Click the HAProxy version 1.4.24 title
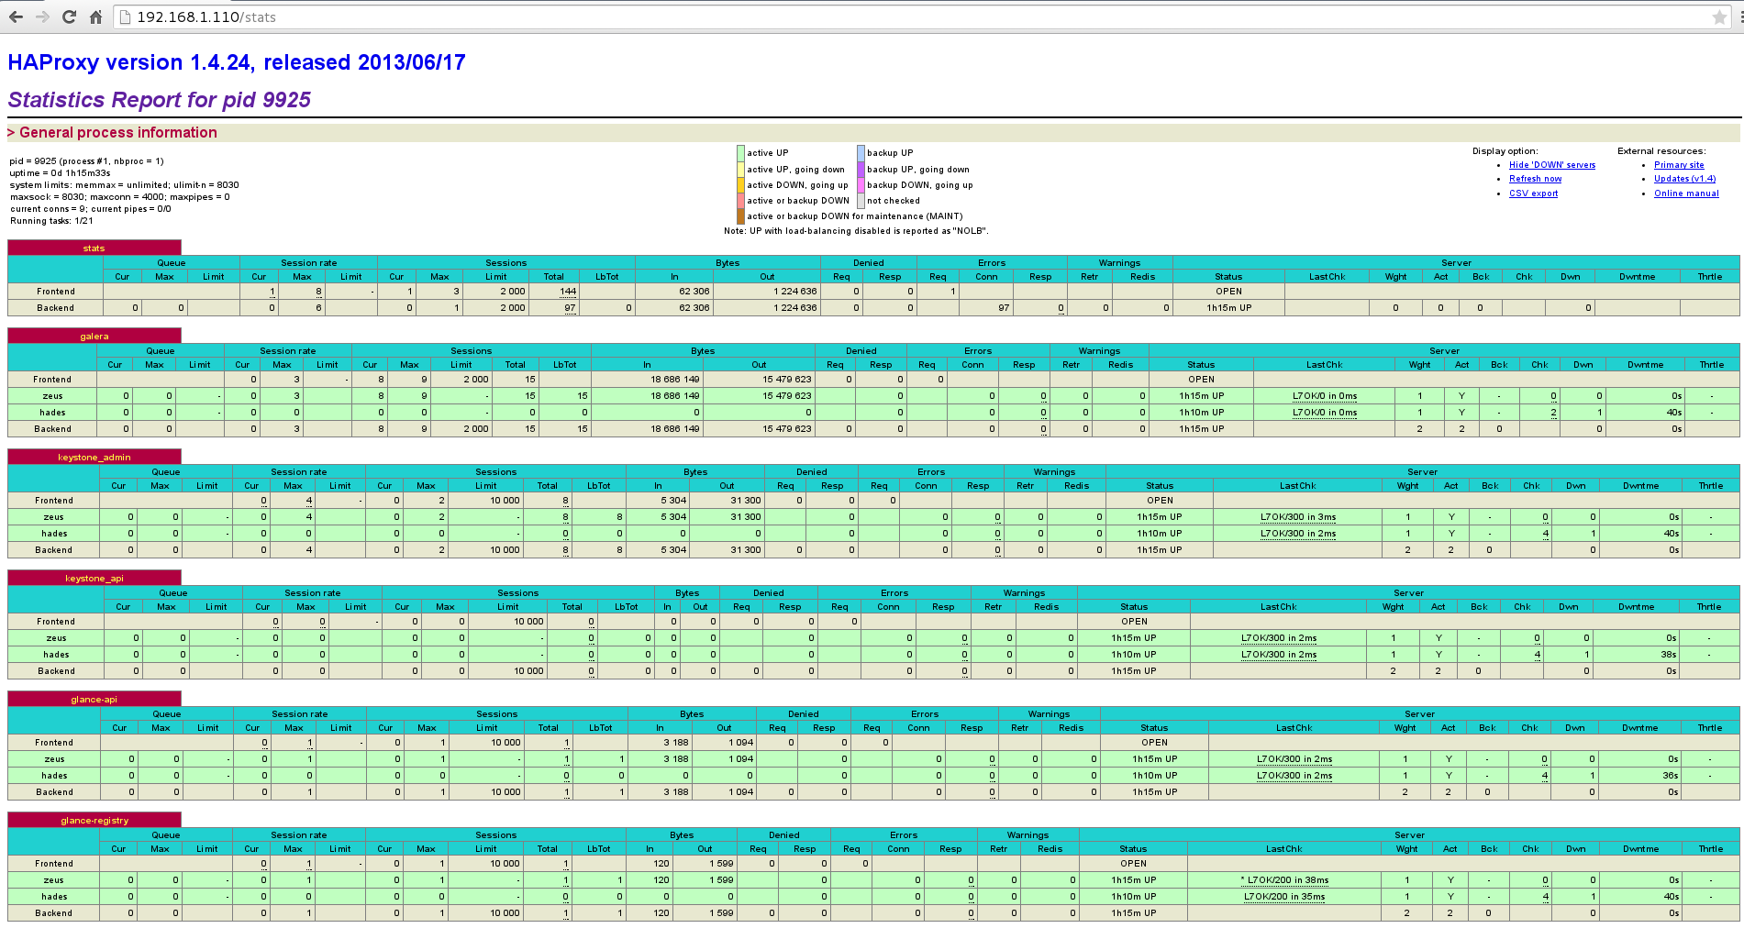The image size is (1744, 928). [x=237, y=62]
